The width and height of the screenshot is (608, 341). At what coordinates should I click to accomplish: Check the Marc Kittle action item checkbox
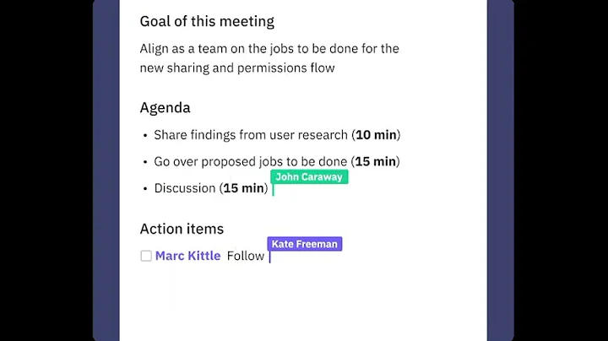click(x=146, y=256)
